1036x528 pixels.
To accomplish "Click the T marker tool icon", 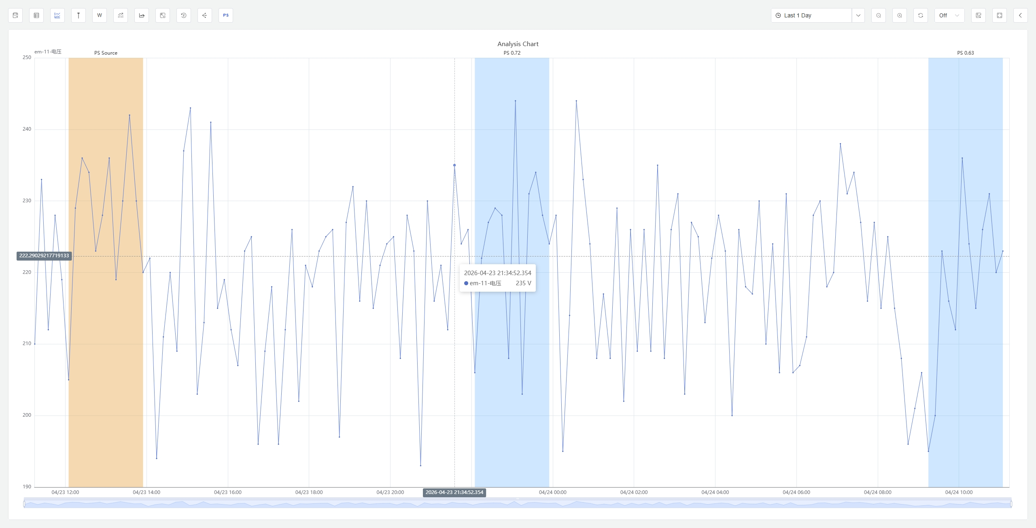I will (x=79, y=15).
